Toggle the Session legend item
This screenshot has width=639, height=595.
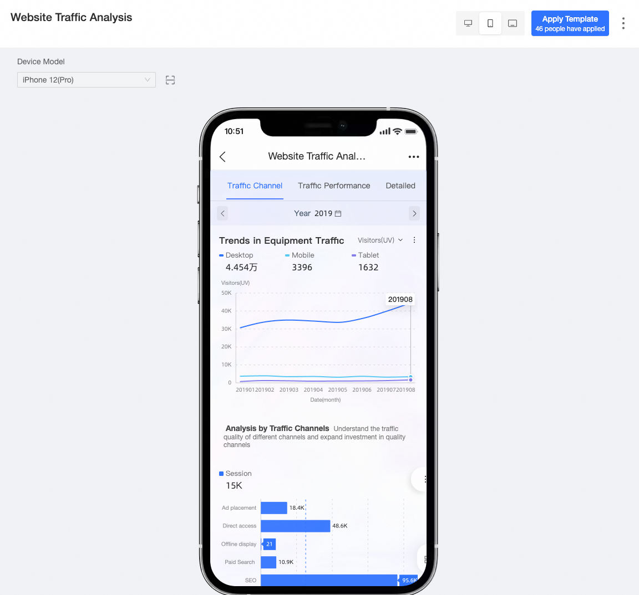[x=236, y=473]
